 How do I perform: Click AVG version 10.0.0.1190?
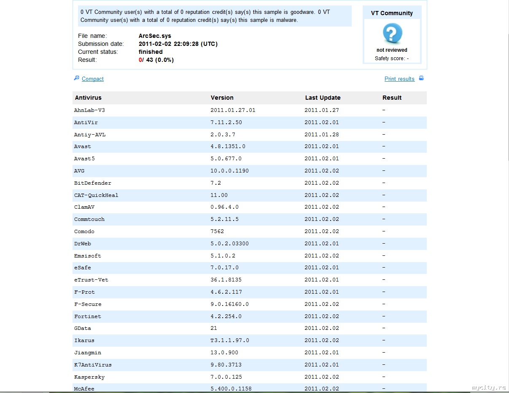click(229, 171)
